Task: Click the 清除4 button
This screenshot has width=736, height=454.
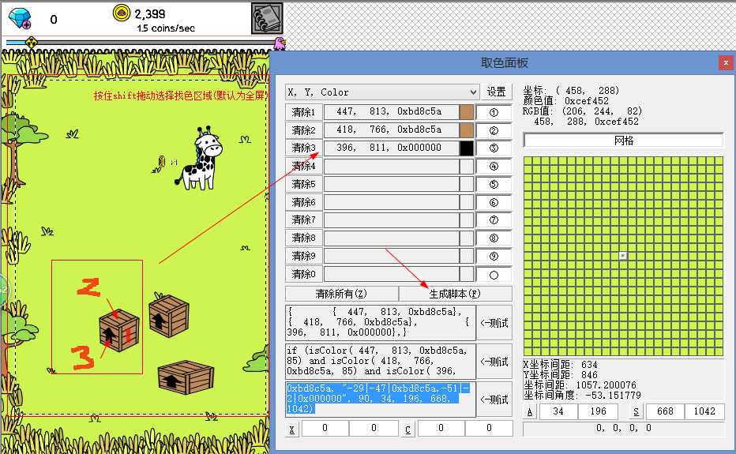Action: click(x=304, y=166)
